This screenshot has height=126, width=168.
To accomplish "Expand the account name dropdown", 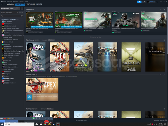I will coord(152,2).
